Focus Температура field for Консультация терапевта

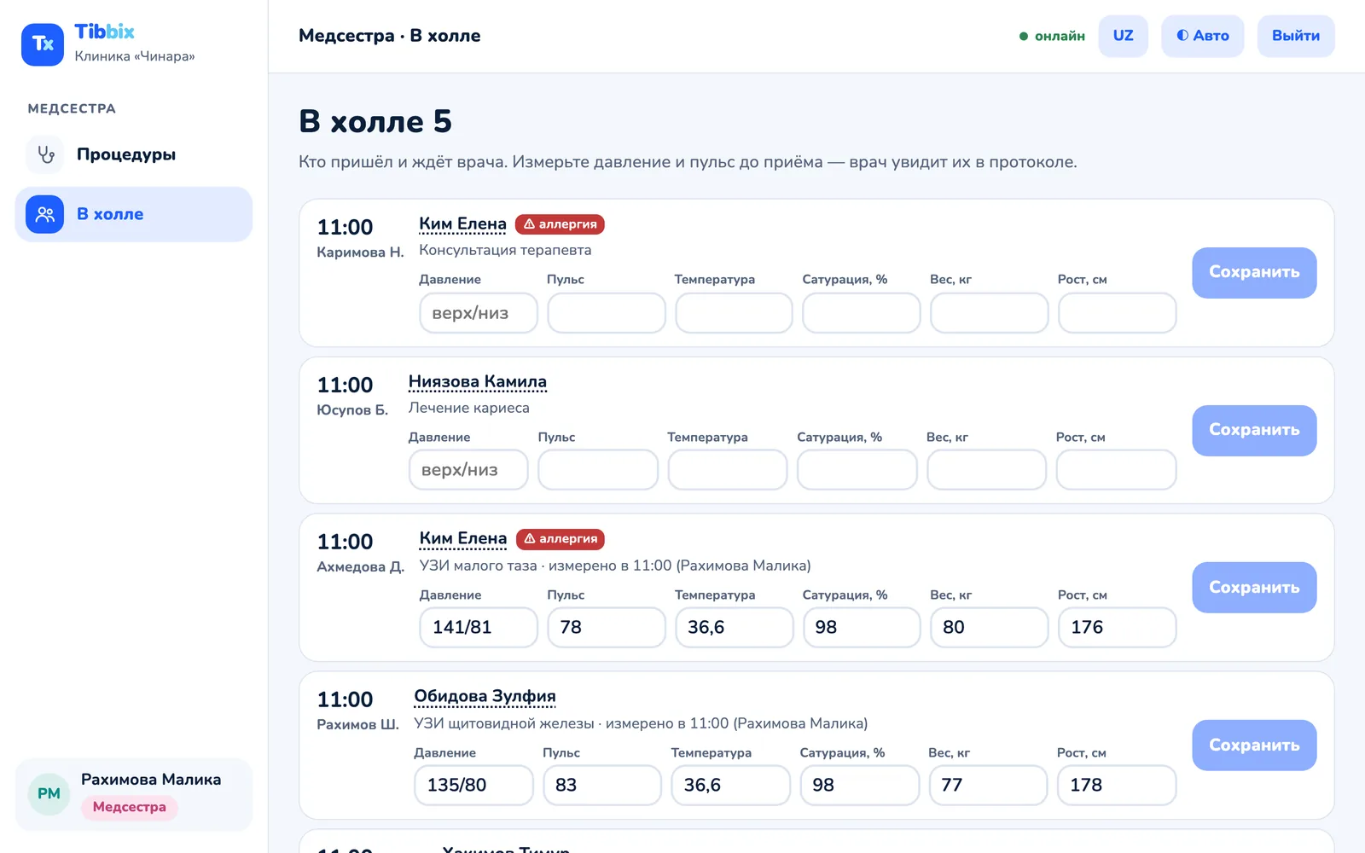(x=734, y=313)
